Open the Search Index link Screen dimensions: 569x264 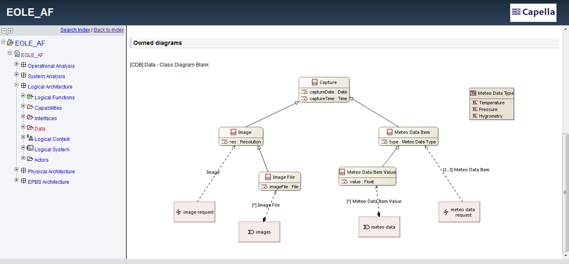pos(75,30)
